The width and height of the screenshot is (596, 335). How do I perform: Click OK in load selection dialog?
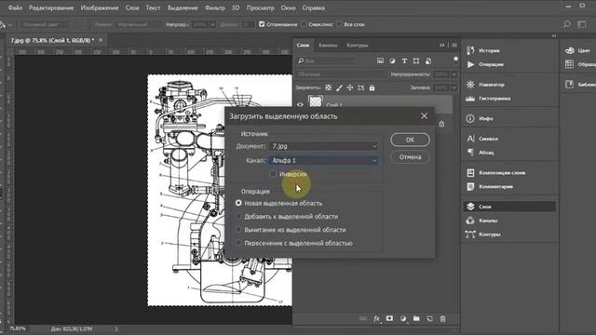410,140
